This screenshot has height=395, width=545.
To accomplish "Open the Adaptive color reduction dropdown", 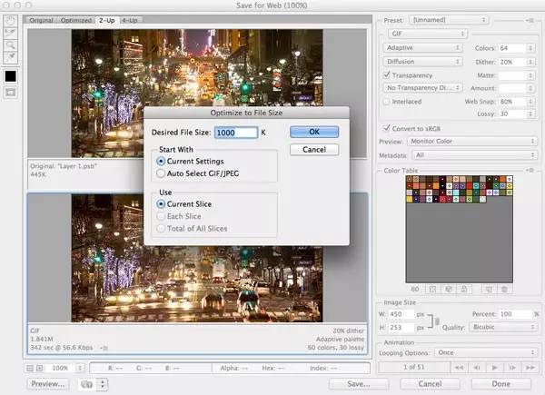I will pos(421,47).
